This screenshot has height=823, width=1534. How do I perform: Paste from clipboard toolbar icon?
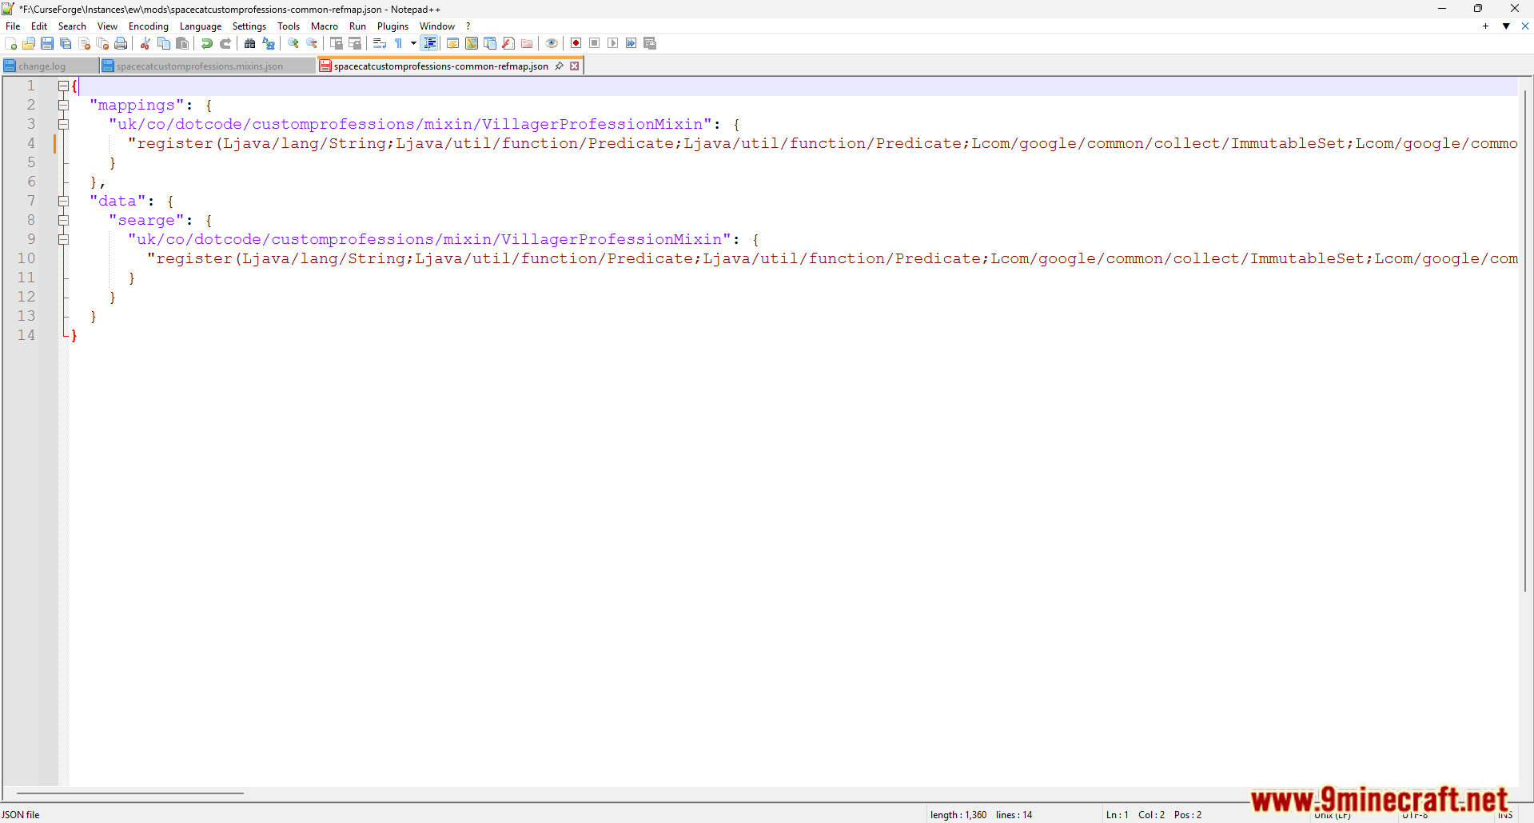182,43
